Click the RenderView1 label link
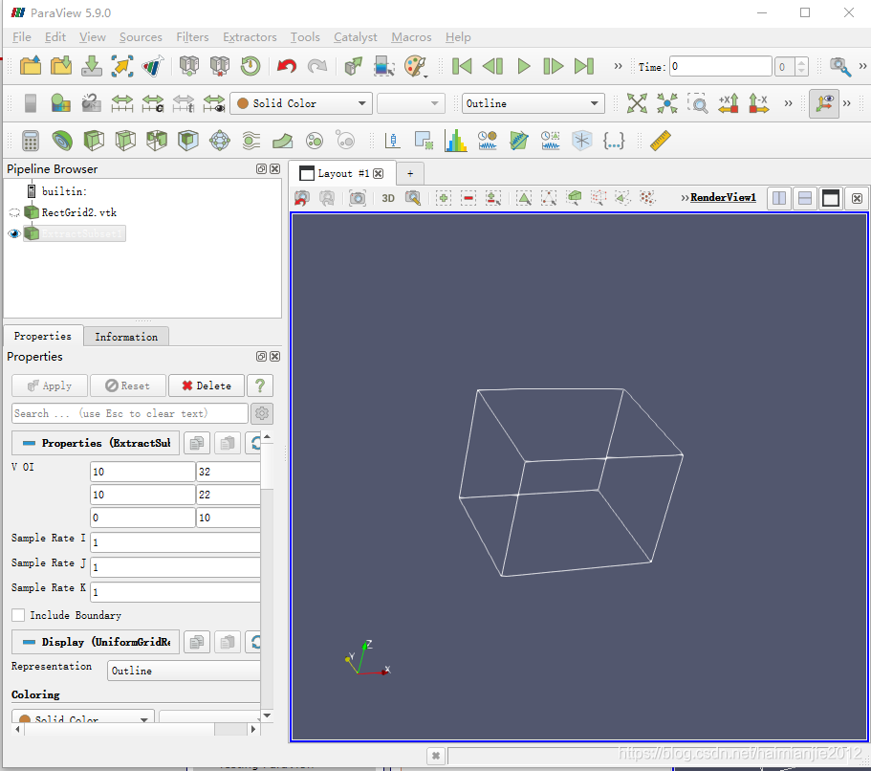This screenshot has height=771, width=871. (723, 197)
